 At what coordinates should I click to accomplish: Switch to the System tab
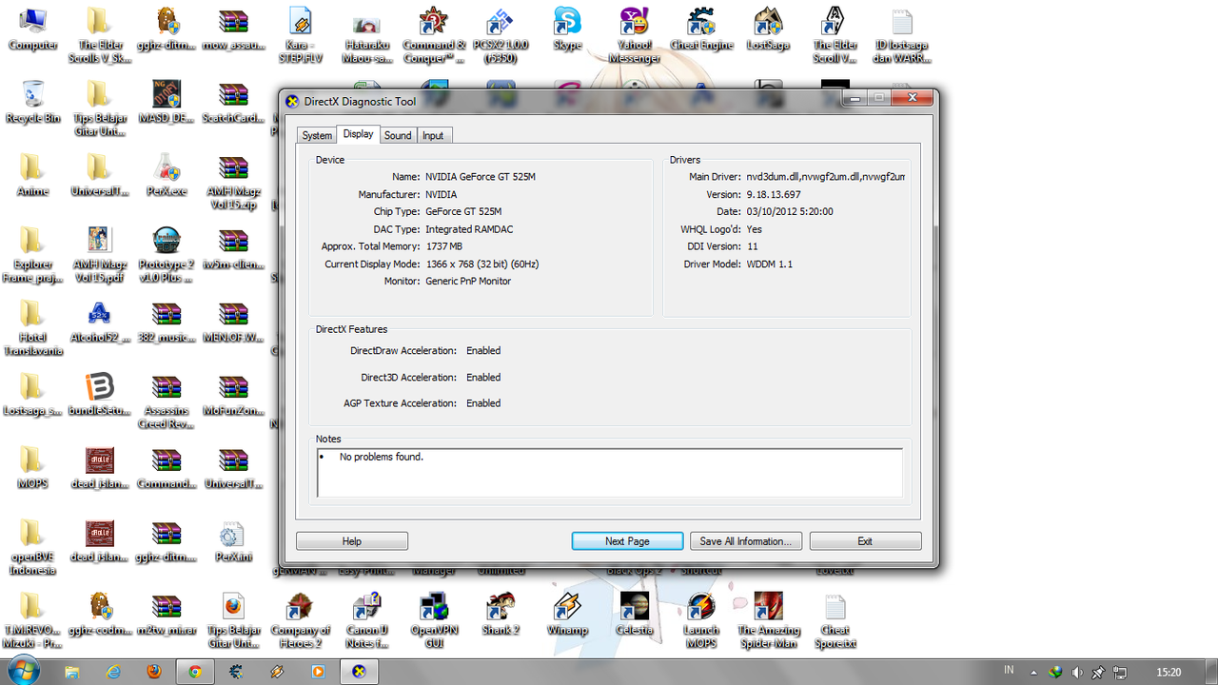[317, 135]
